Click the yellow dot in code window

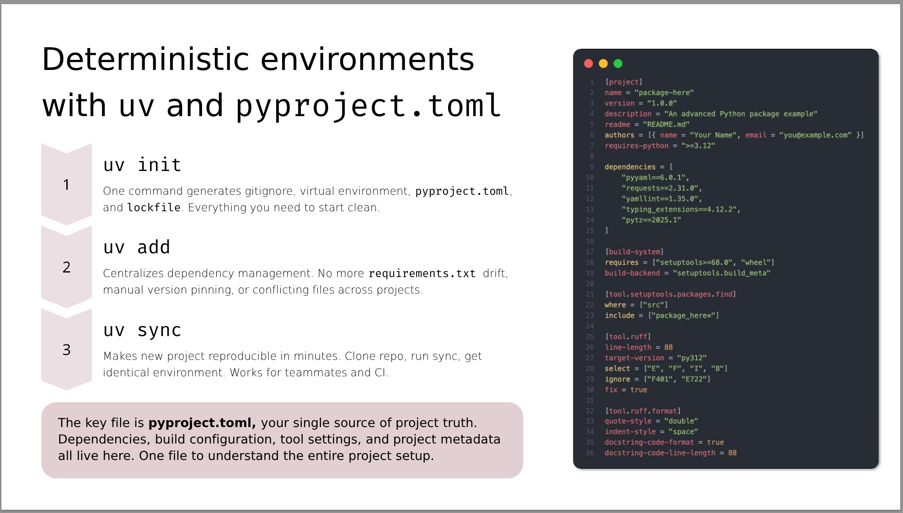[x=603, y=64]
